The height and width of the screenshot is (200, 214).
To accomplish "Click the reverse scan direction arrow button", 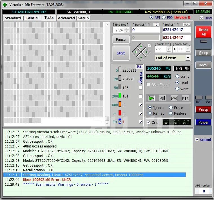I will 162,98.
